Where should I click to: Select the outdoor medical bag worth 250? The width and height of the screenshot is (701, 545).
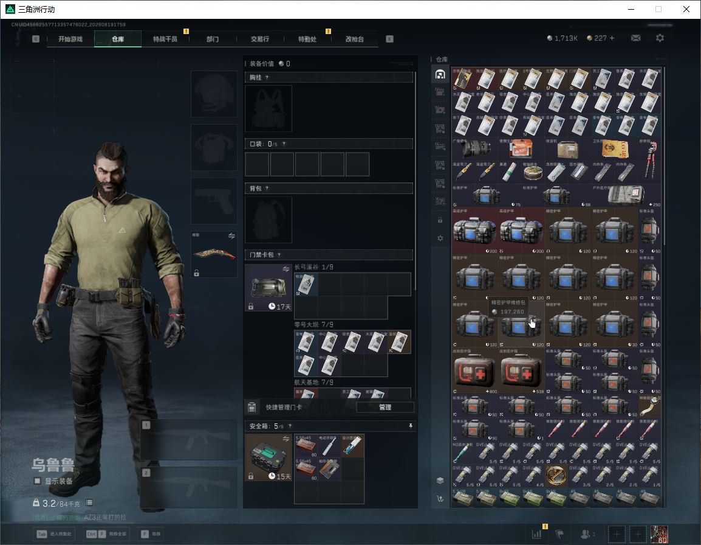coord(626,195)
